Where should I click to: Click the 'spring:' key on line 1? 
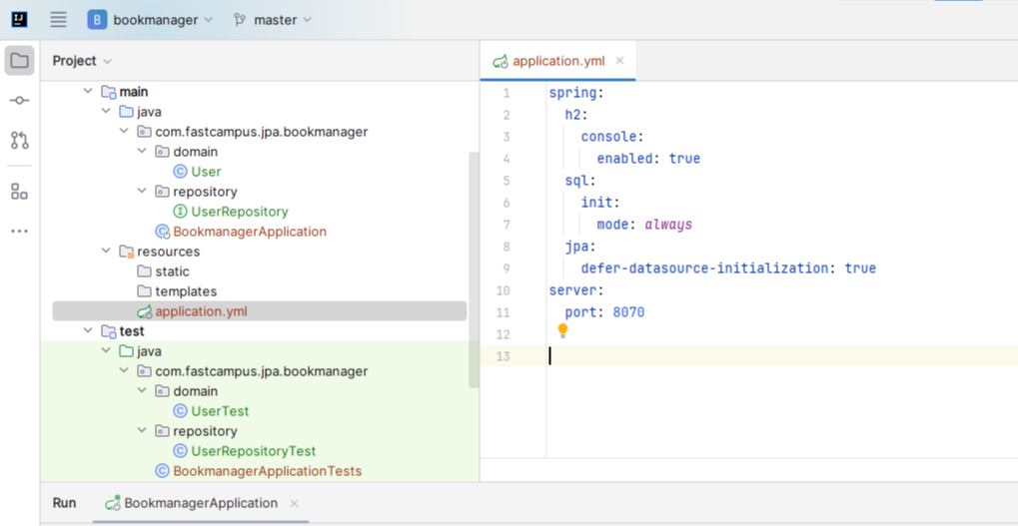point(576,93)
